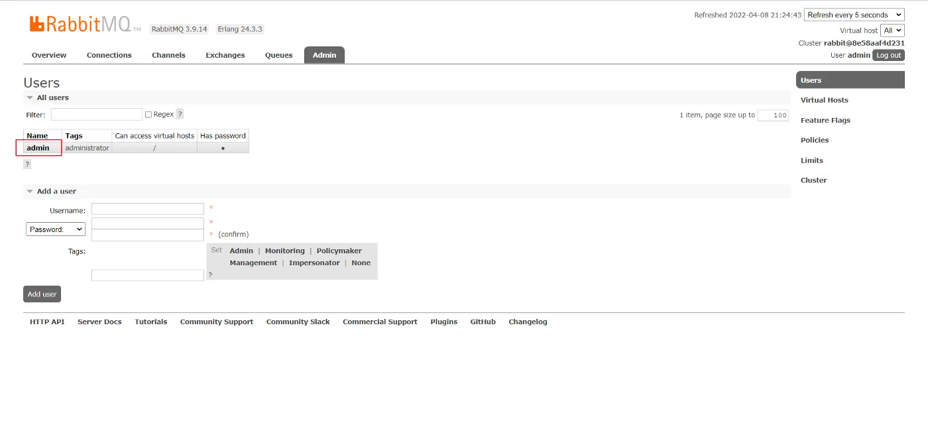Go to the Channels tab
The width and height of the screenshot is (928, 427).
coord(168,55)
